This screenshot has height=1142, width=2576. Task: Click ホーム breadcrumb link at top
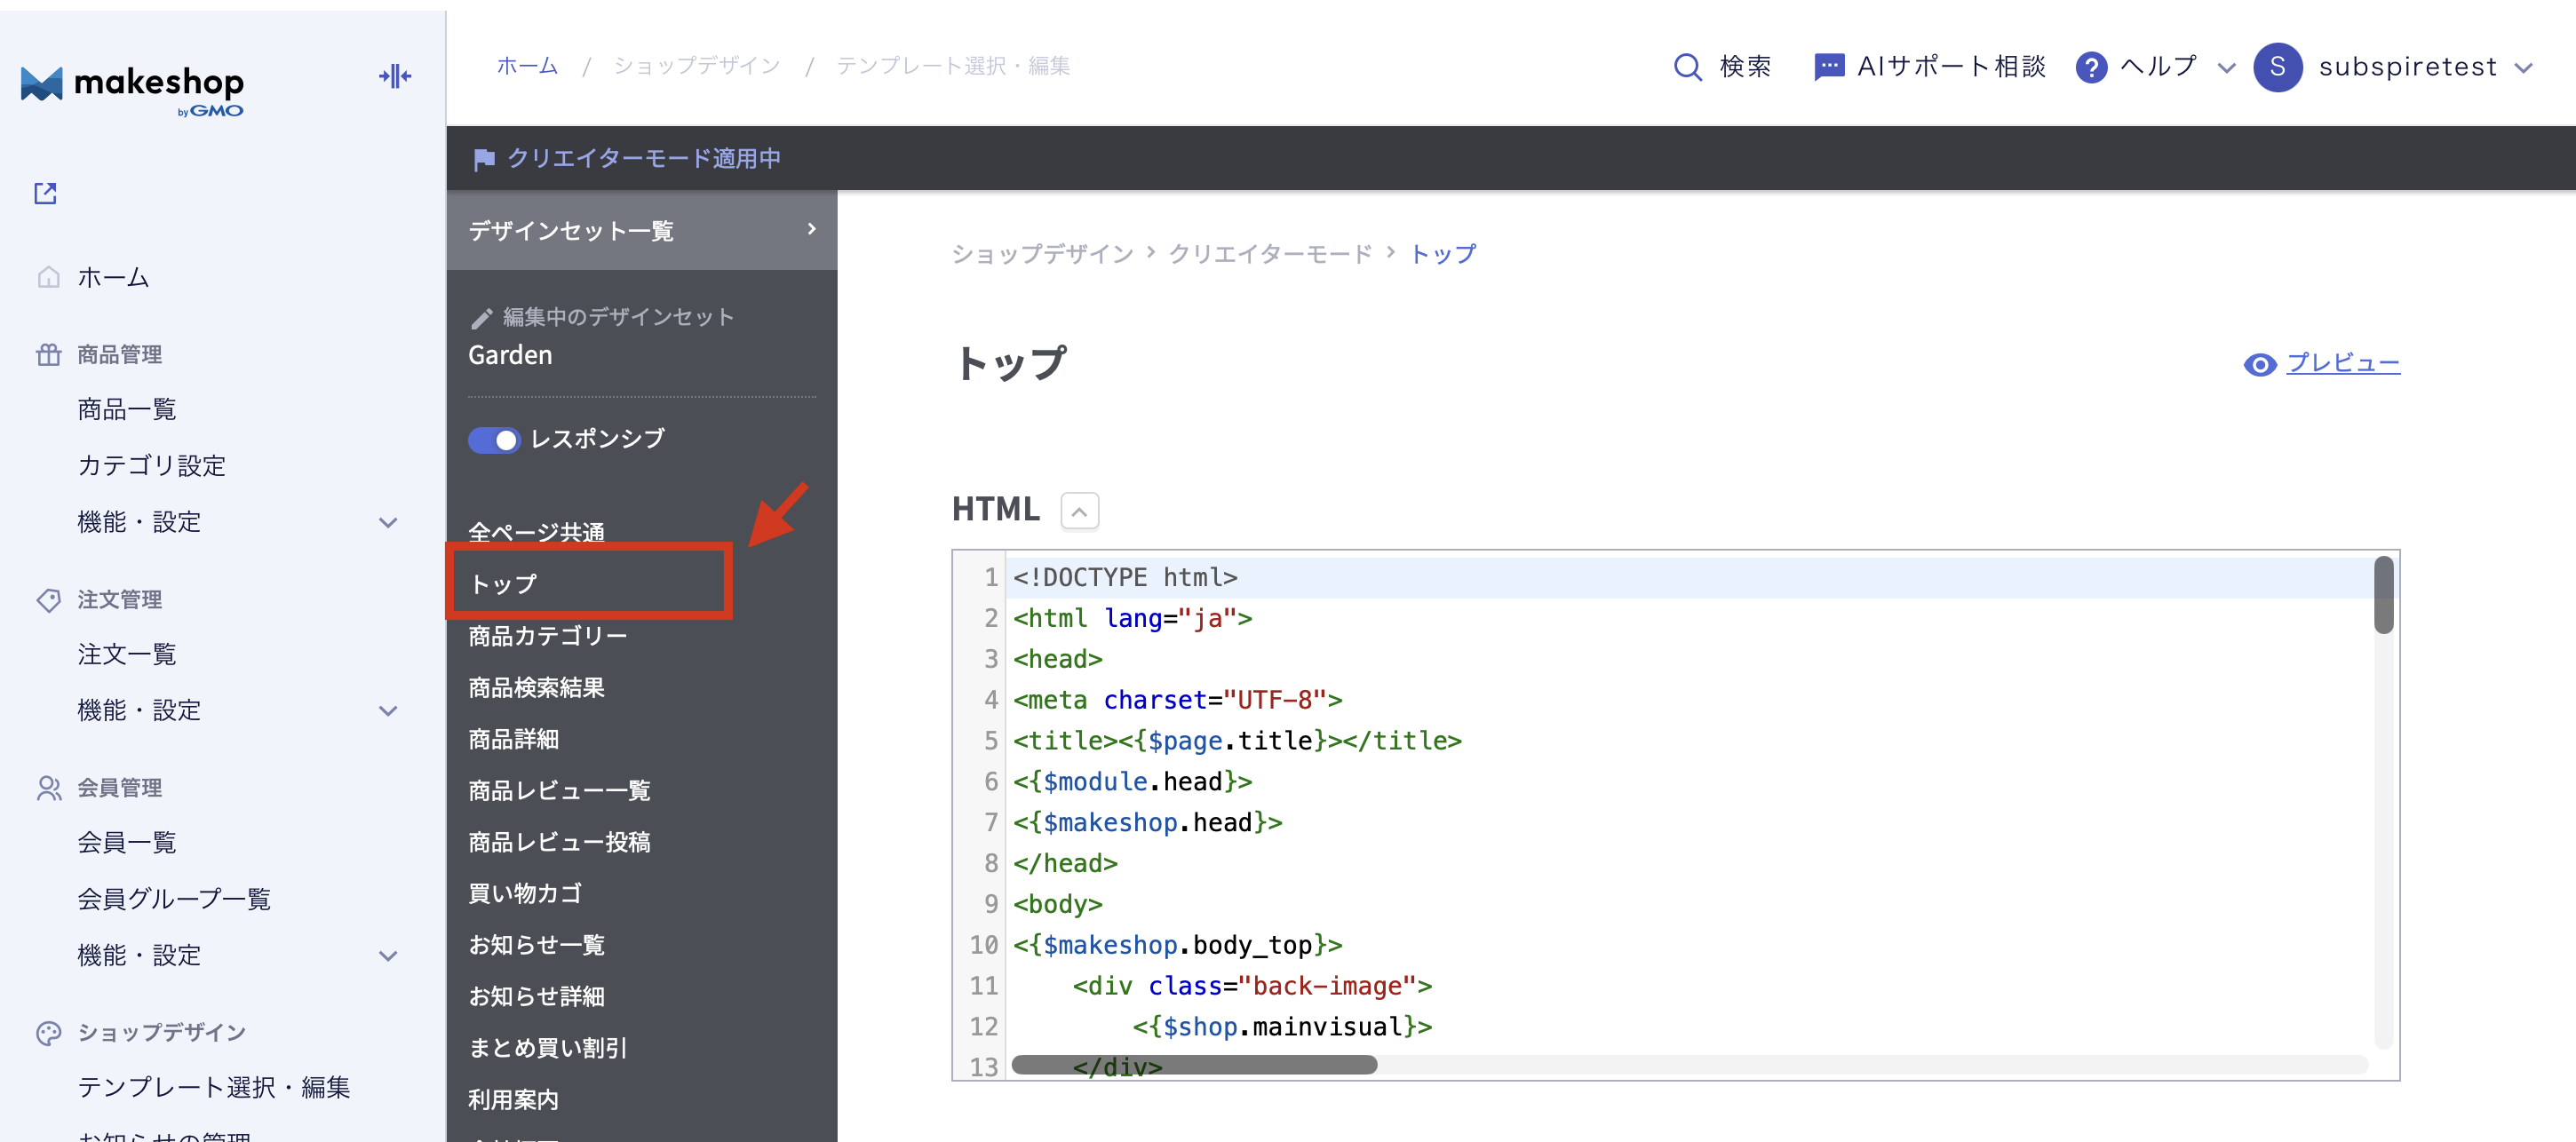tap(527, 66)
